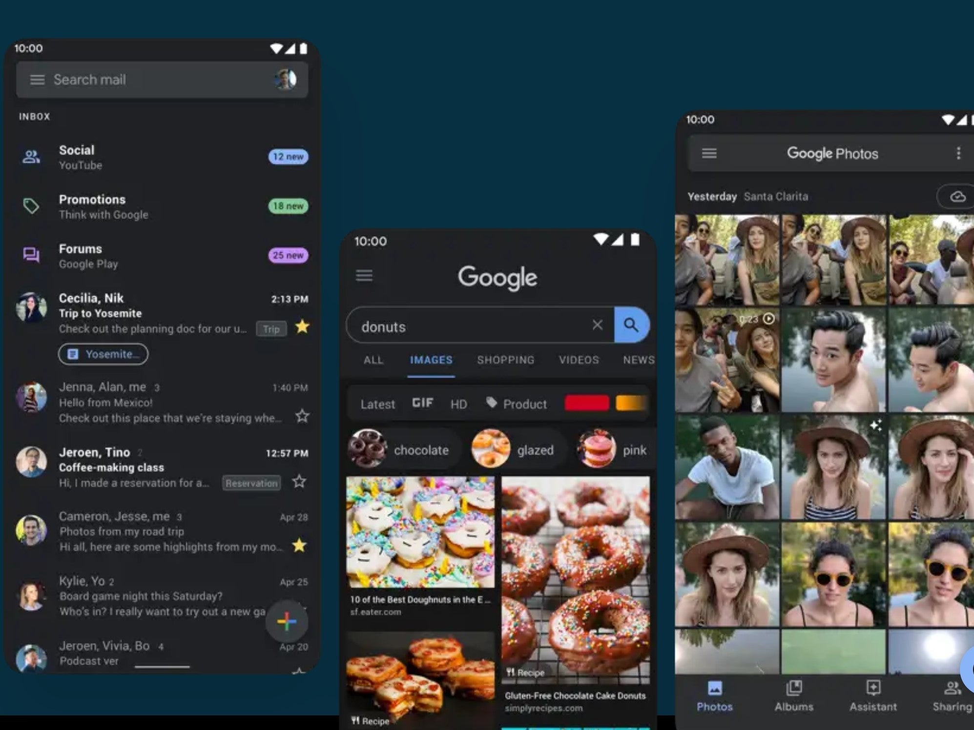The width and height of the screenshot is (974, 730).
Task: Select red color filter in image search
Action: (587, 404)
